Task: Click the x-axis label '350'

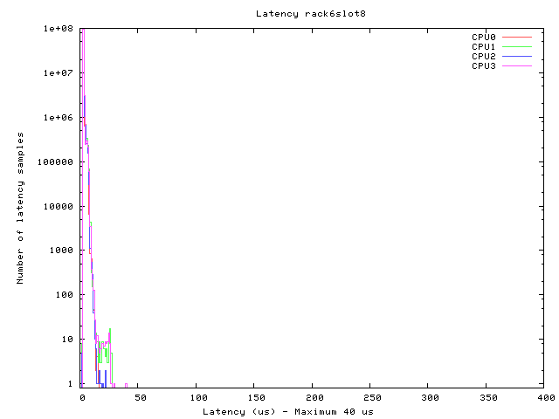Action: click(488, 398)
